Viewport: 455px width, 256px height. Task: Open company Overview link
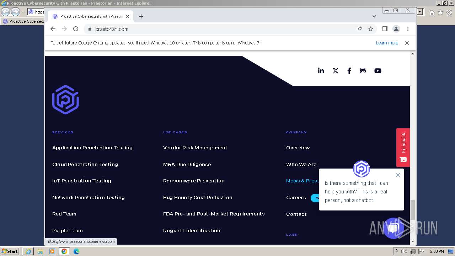coord(298,148)
